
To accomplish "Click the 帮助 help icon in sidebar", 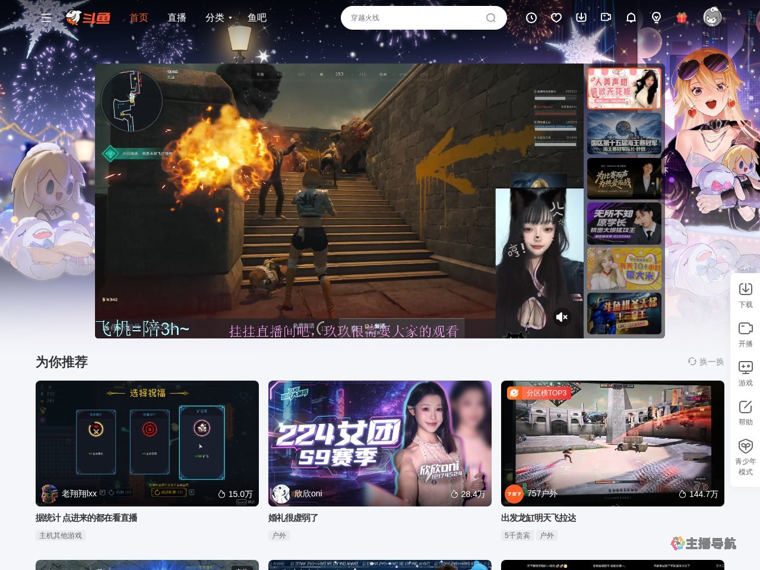I will (746, 411).
